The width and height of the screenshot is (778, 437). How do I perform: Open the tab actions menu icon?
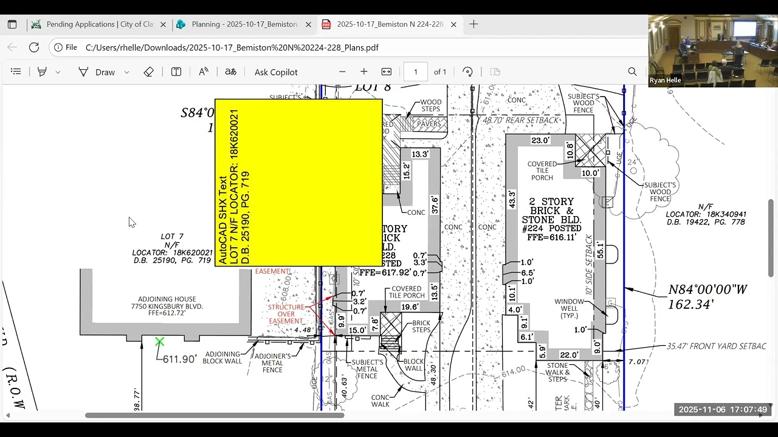[x=12, y=24]
